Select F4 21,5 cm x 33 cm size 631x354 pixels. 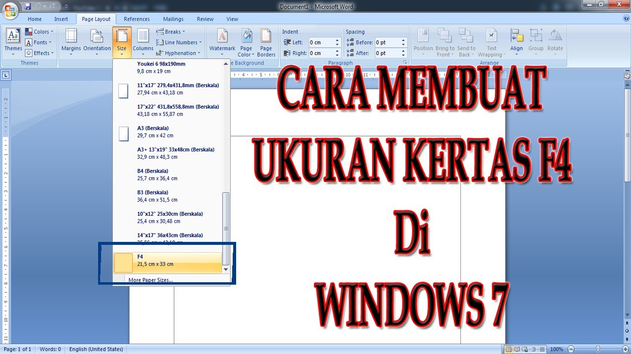(168, 263)
